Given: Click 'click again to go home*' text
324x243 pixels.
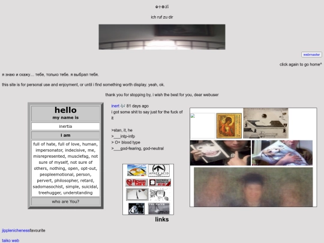Looking at the screenshot, I should click(301, 64).
